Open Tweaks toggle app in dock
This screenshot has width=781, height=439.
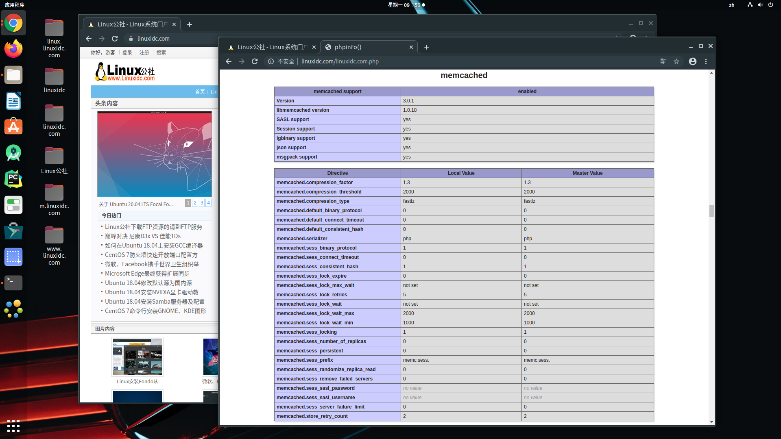(13, 205)
